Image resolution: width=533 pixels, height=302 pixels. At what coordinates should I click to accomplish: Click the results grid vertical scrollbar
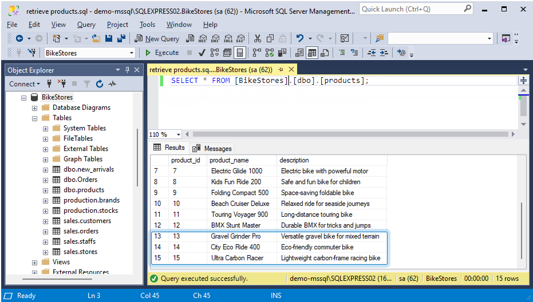522,231
